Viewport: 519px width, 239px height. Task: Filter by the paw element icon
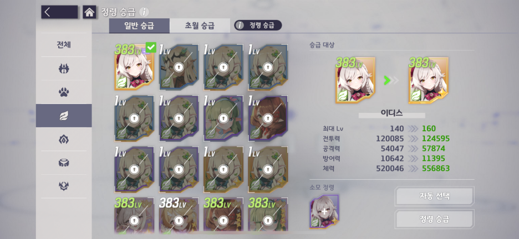tap(64, 92)
